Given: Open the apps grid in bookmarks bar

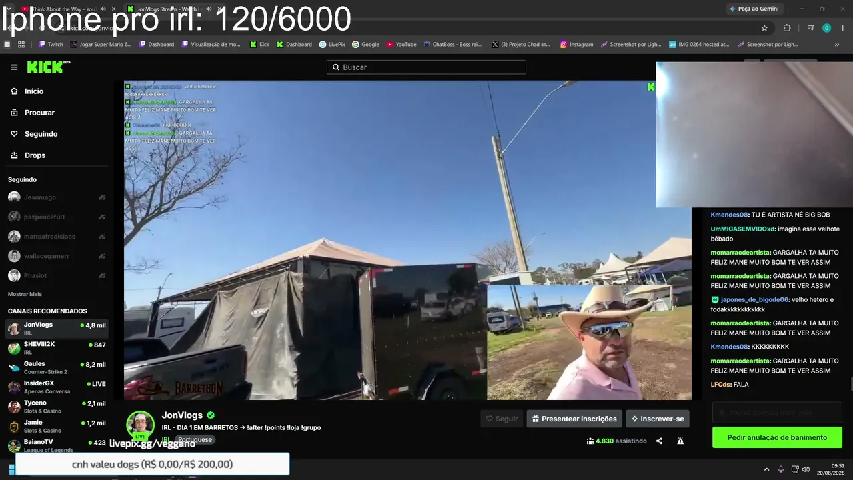Looking at the screenshot, I should click(x=21, y=45).
